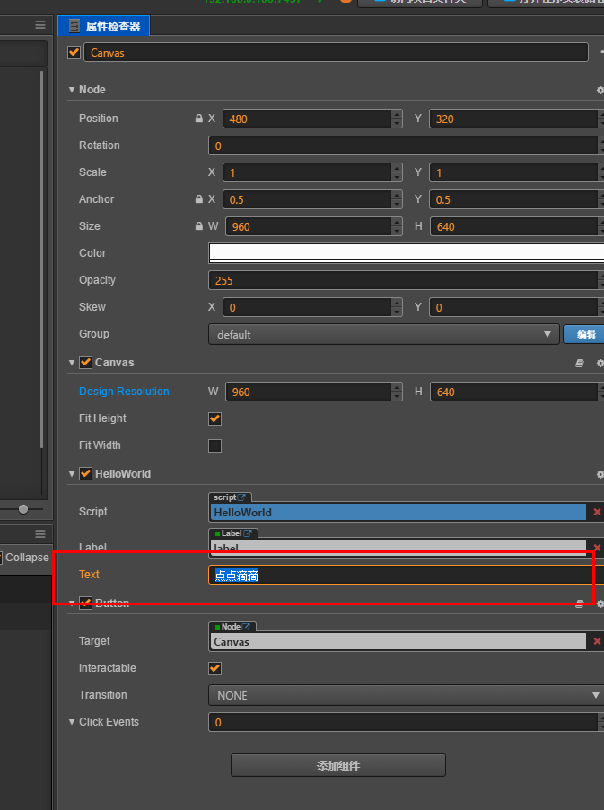Click the Rotation input field
Viewport: 604px width, 810px height.
tap(403, 145)
